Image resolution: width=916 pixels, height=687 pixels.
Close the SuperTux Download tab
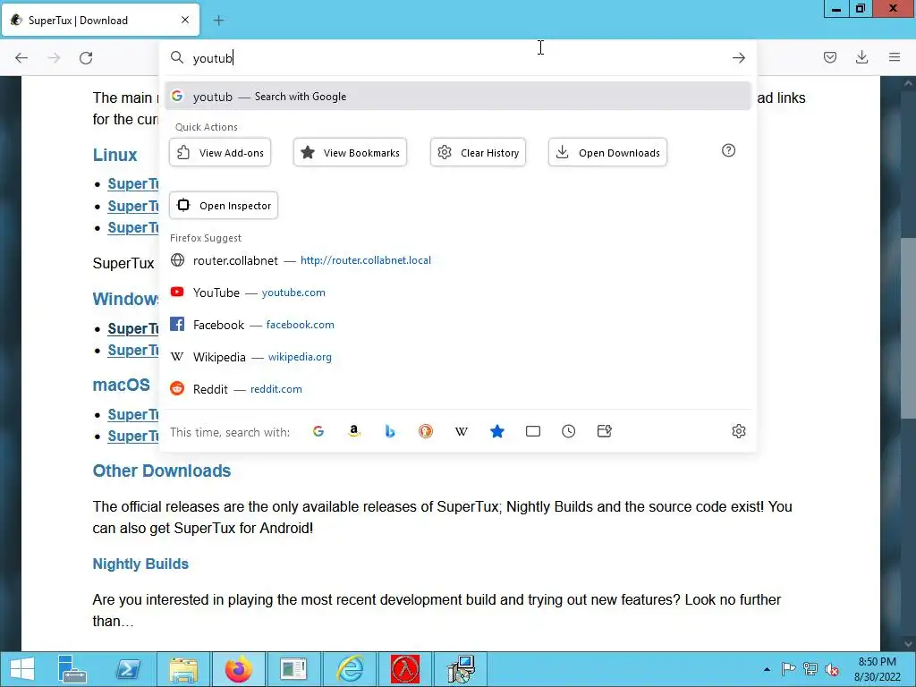[x=185, y=20]
